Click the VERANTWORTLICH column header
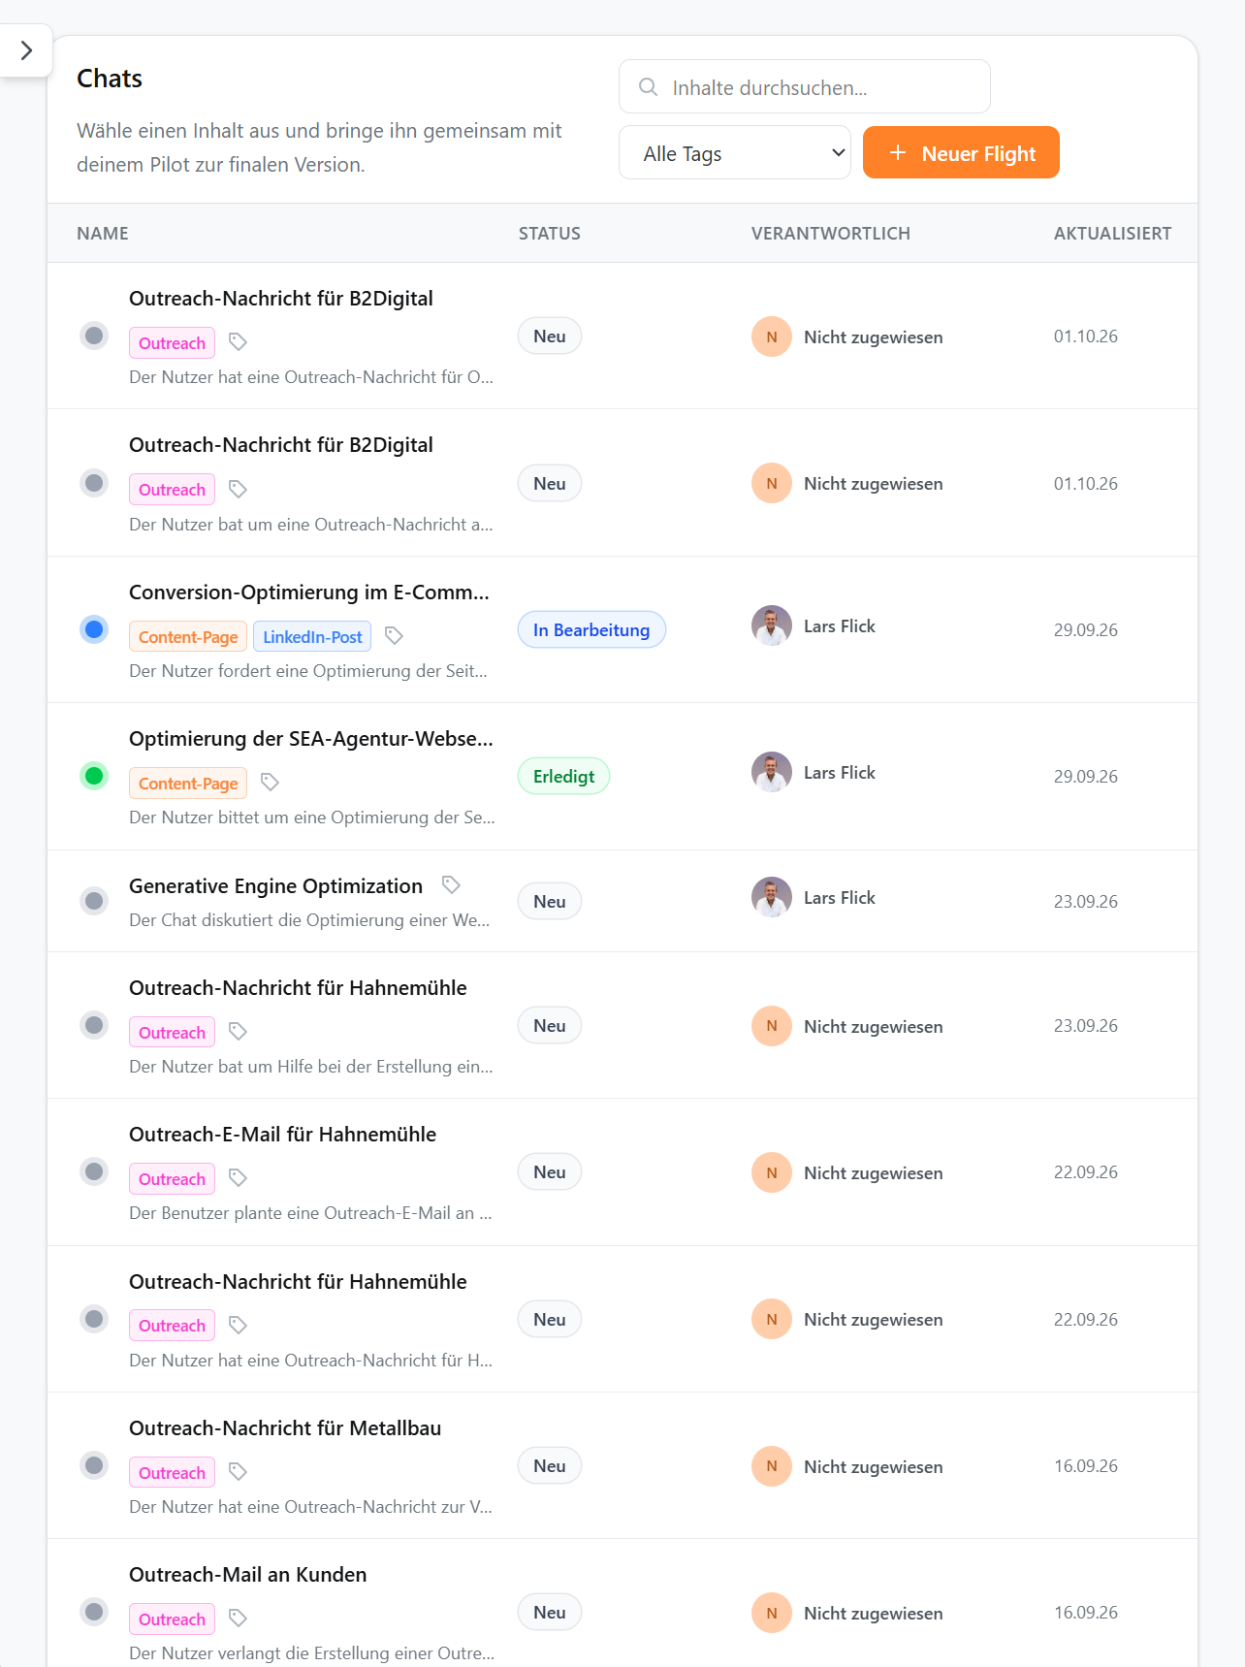This screenshot has width=1245, height=1667. pos(831,234)
